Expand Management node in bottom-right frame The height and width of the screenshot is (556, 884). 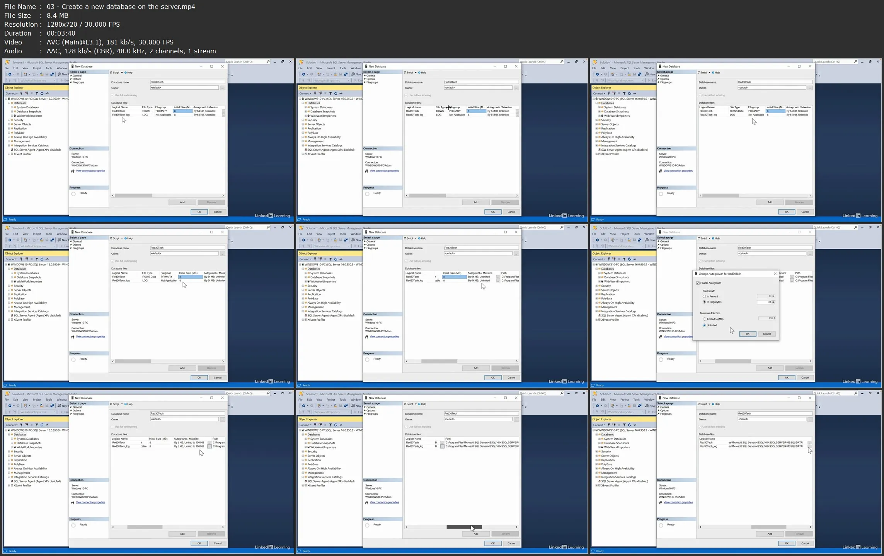[596, 473]
